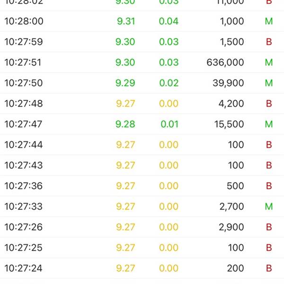Tap the red B marker at 10:27:24

tap(269, 268)
